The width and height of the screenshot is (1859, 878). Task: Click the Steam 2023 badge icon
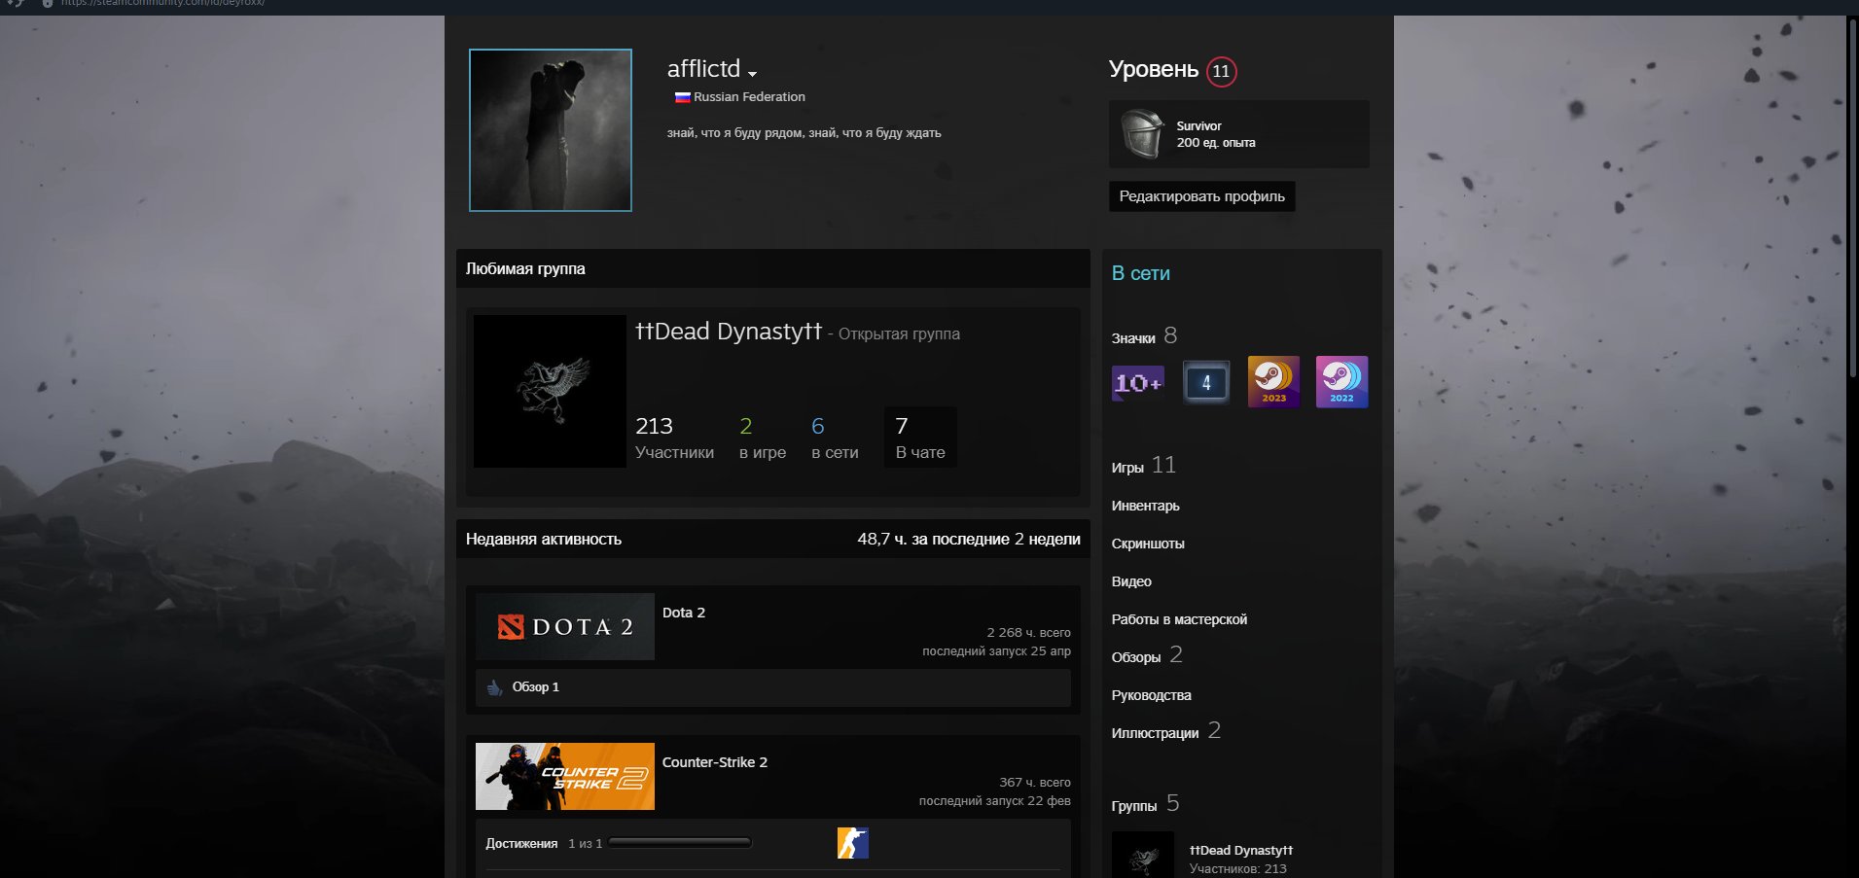tap(1274, 382)
